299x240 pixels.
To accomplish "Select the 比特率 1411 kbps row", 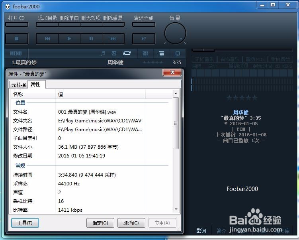I will tap(92, 210).
